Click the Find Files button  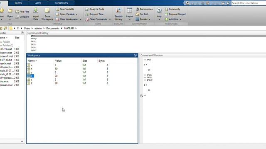click(x=22, y=12)
